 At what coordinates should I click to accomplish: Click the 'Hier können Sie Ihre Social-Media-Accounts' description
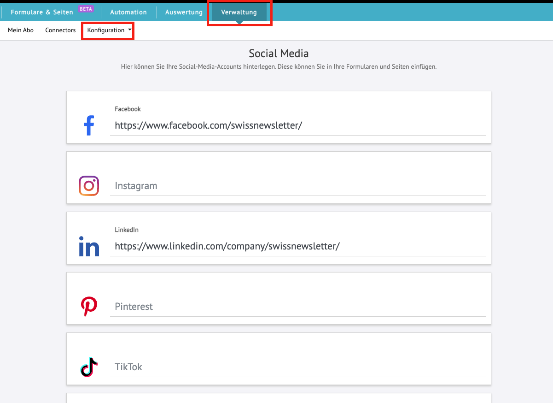[279, 67]
